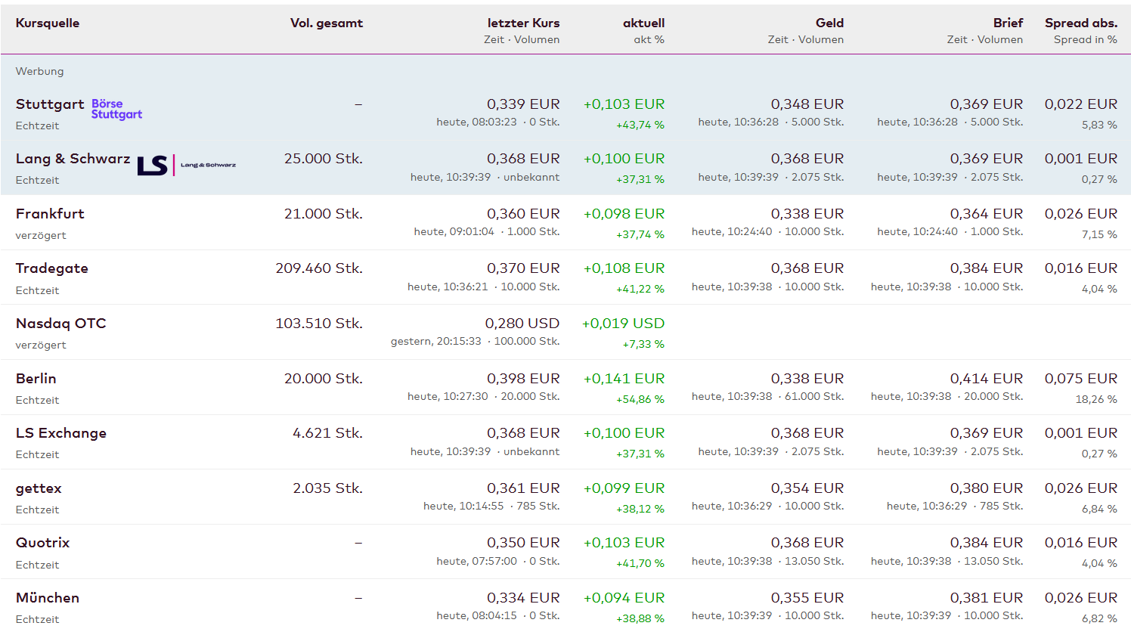Click the letzter Kurs column header

point(524,23)
